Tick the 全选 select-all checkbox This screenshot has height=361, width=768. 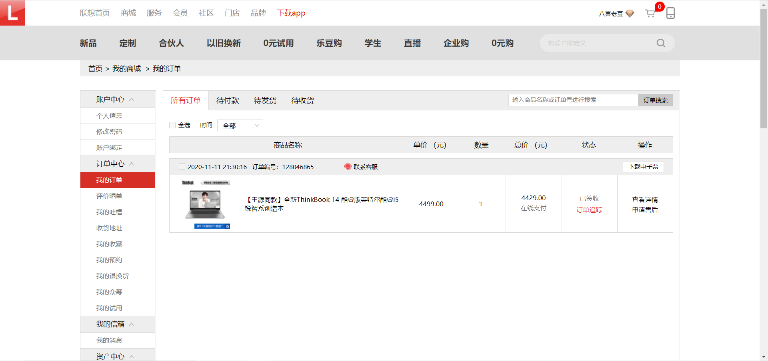pyautogui.click(x=172, y=125)
